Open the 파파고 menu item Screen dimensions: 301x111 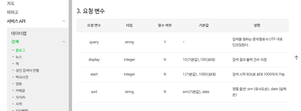(12, 12)
